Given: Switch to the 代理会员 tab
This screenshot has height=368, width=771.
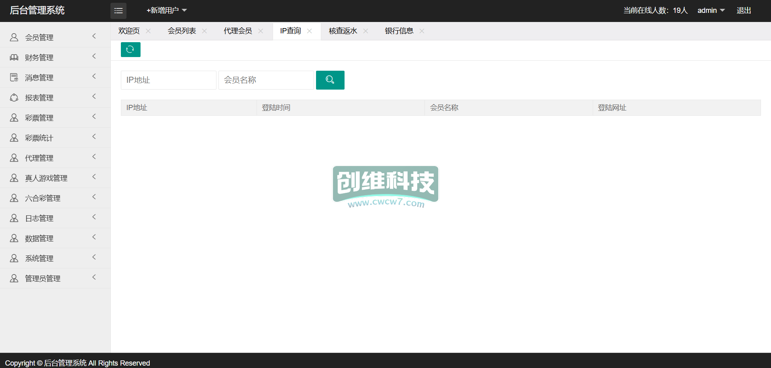Looking at the screenshot, I should coord(238,31).
